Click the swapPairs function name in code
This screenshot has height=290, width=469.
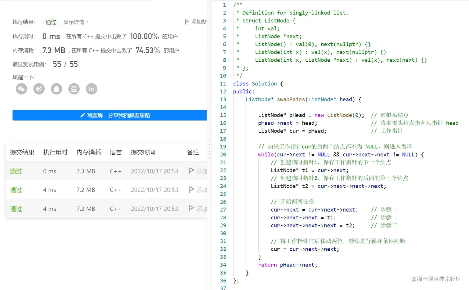coord(291,99)
